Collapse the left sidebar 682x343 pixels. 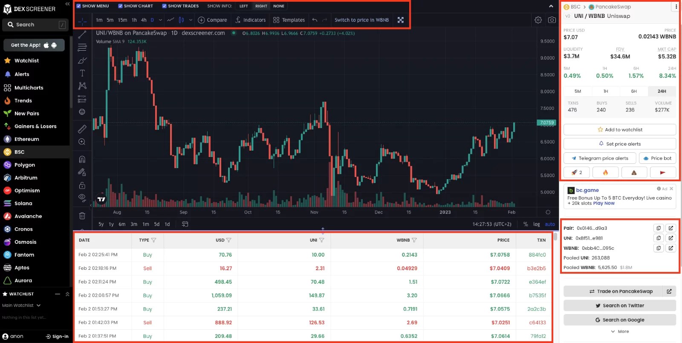67,4
